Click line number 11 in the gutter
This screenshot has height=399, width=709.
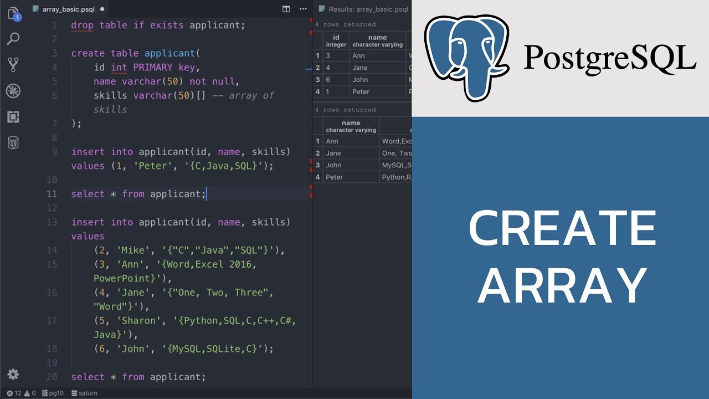pyautogui.click(x=52, y=194)
